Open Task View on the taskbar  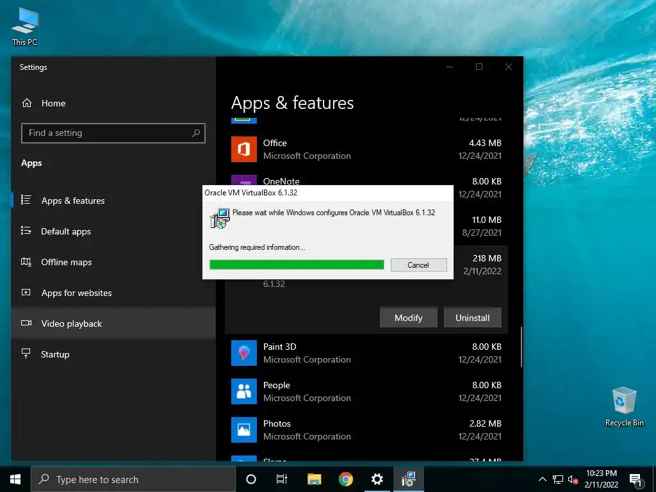[x=282, y=479]
